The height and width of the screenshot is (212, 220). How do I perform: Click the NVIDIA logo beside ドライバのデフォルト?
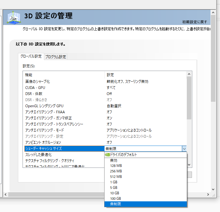coord(107,154)
